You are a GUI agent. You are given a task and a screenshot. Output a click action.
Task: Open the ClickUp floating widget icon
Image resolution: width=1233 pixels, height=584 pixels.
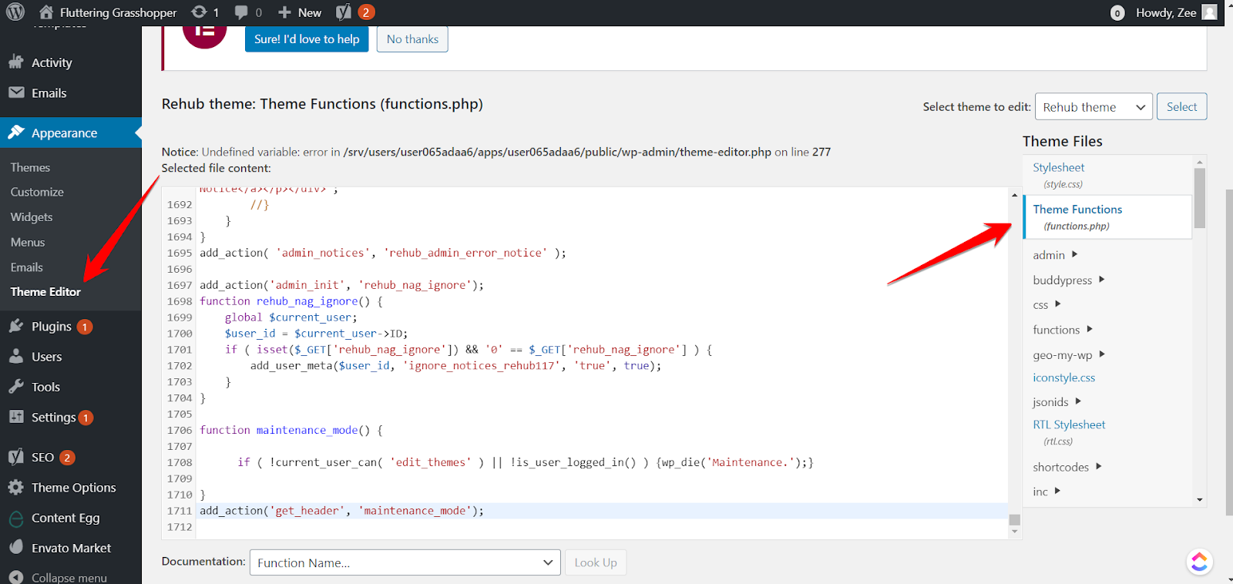[x=1200, y=562]
